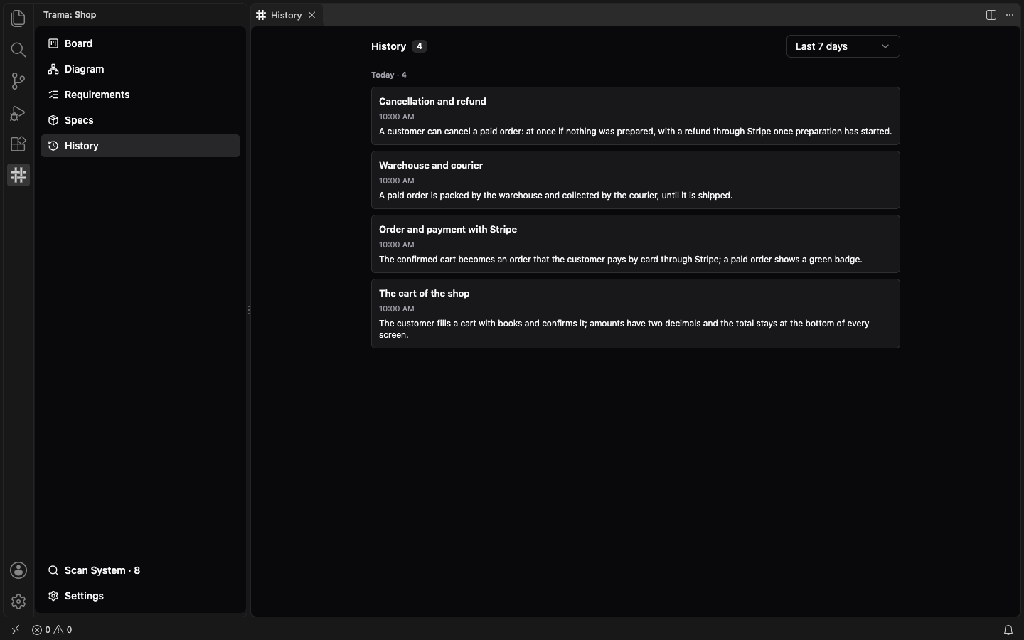This screenshot has width=1024, height=640.
Task: Open Settings in the Trama sidebar
Action: click(141, 596)
